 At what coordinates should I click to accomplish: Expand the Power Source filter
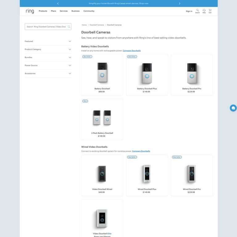pyautogui.click(x=48, y=65)
